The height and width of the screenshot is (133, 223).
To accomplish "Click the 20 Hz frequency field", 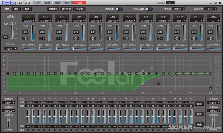I will point(28,127).
